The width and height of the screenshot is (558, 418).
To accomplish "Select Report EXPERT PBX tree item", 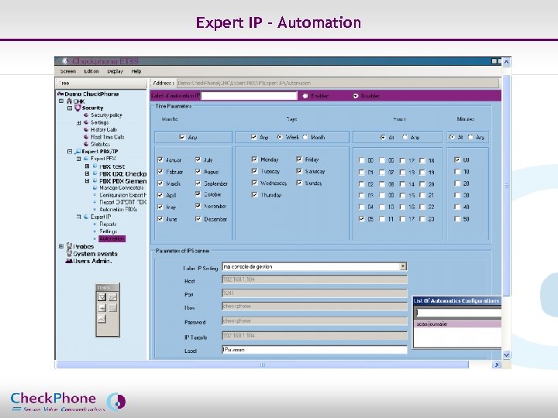I will (x=122, y=202).
